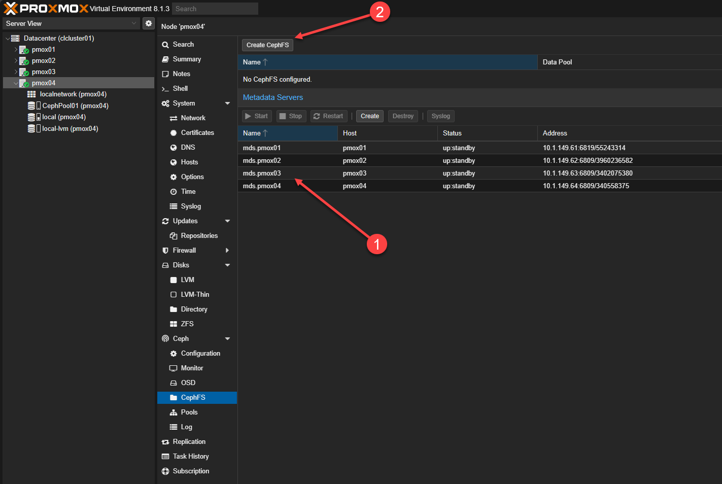Collapse the Datacenter tree node
This screenshot has width=722, height=484.
coord(7,39)
